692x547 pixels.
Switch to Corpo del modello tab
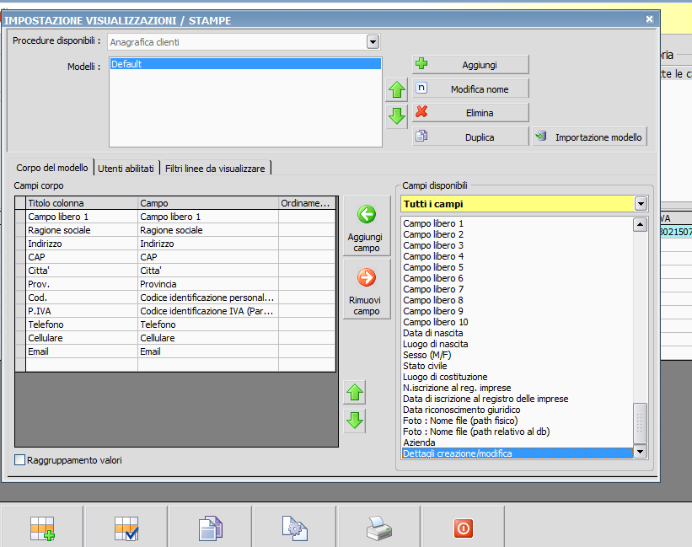52,168
